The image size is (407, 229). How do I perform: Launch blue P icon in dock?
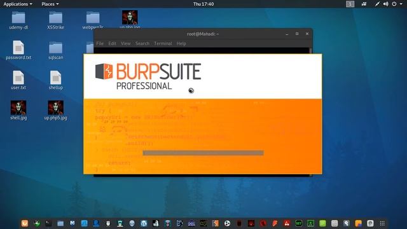[96, 223]
